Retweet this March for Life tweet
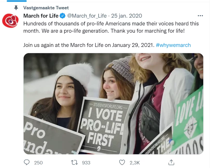 pyautogui.click(x=74, y=162)
